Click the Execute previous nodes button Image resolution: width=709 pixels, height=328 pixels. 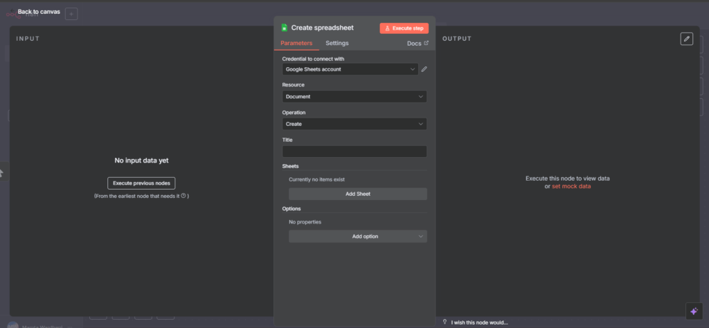pyautogui.click(x=141, y=183)
